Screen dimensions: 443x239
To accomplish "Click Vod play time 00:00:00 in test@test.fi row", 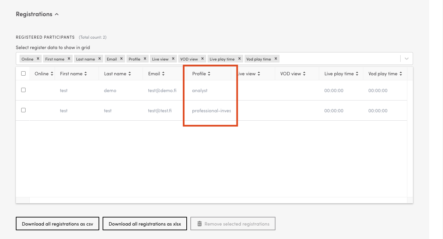I will tap(378, 111).
